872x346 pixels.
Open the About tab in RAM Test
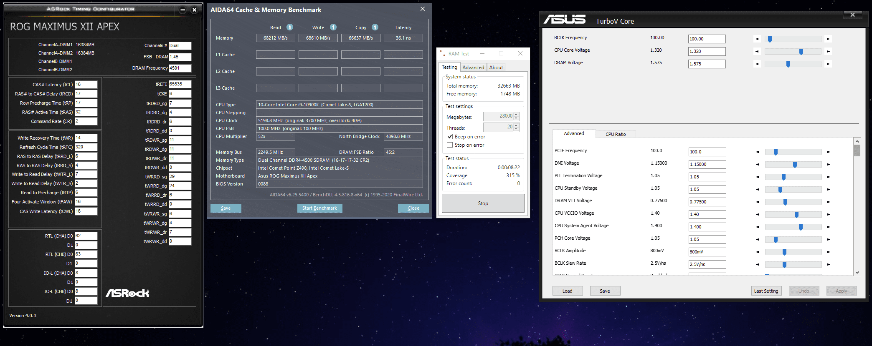coord(496,68)
